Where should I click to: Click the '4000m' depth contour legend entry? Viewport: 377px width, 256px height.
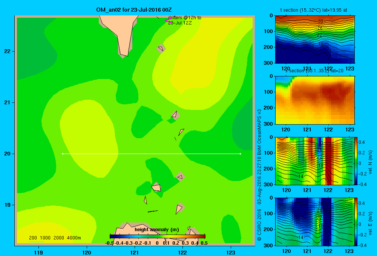click(74, 238)
